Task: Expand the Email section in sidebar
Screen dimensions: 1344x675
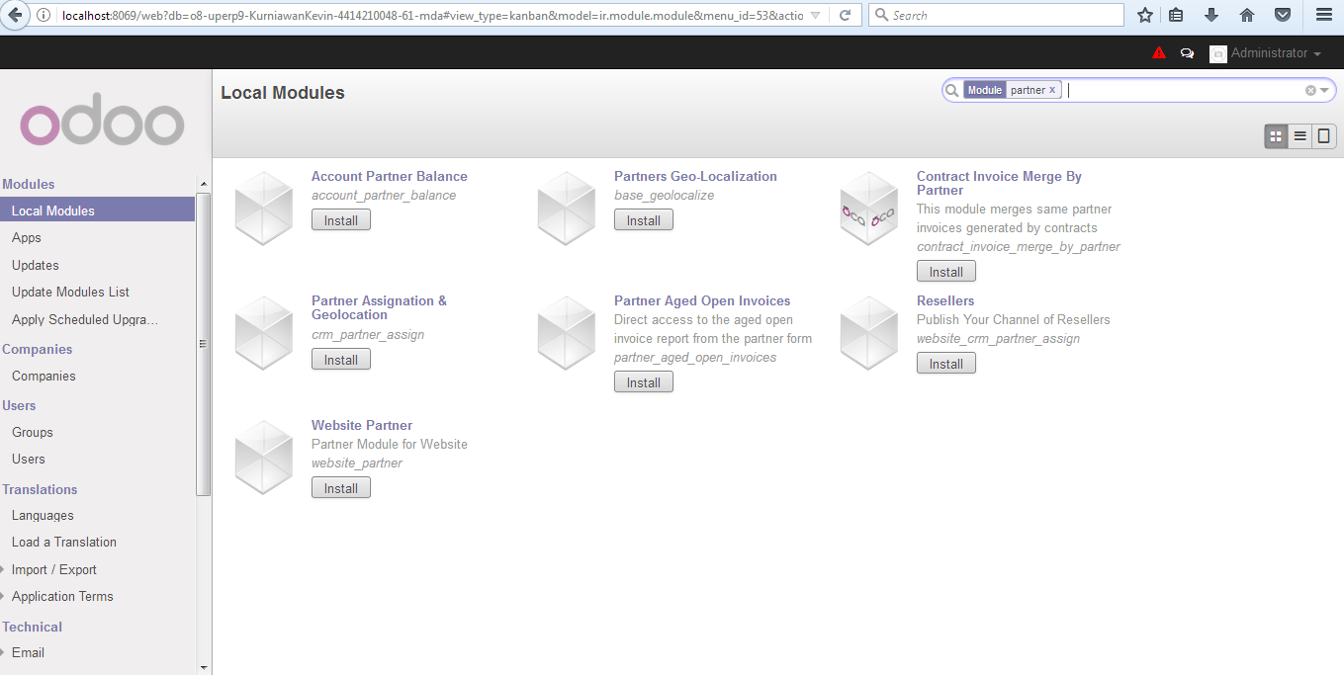Action: click(27, 652)
